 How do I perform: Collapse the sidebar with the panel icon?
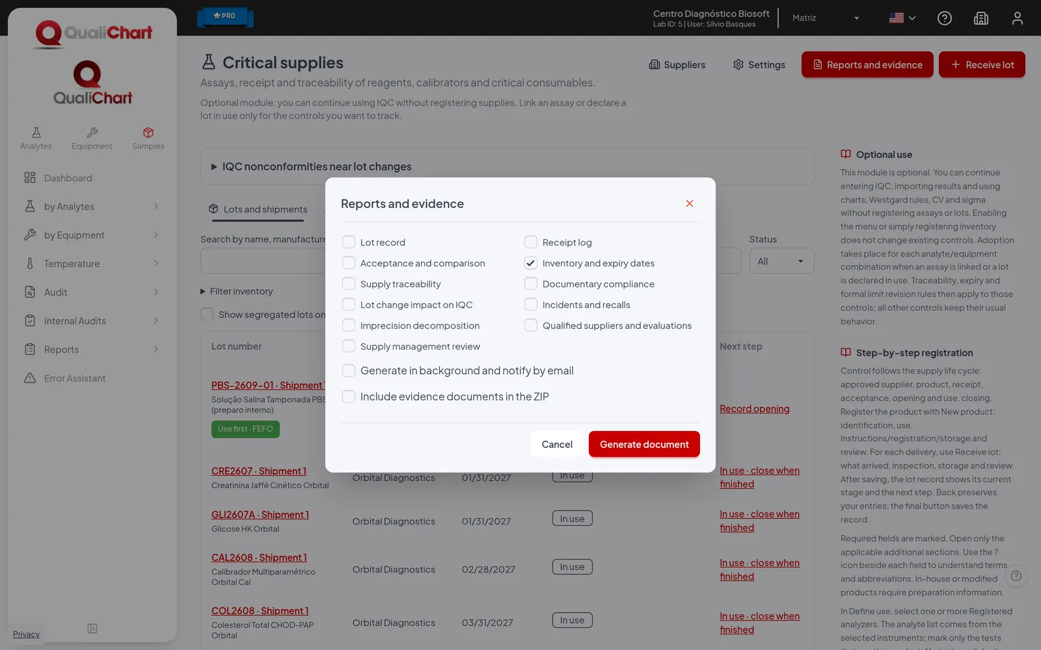pyautogui.click(x=92, y=629)
